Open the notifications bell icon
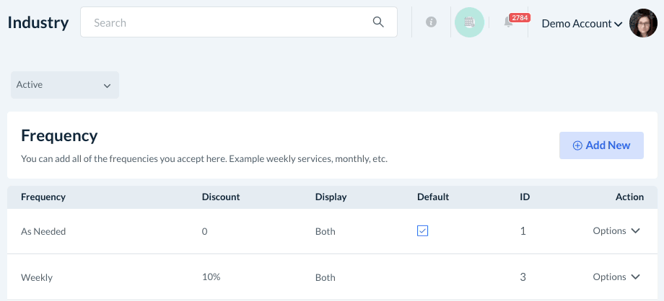The image size is (664, 301). click(508, 23)
